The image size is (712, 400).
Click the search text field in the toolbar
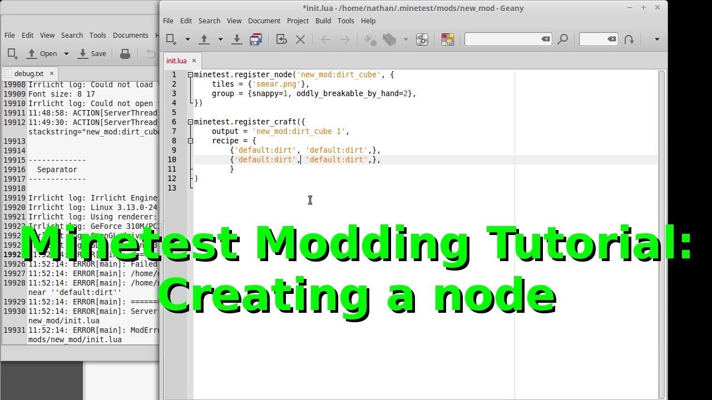[x=502, y=39]
